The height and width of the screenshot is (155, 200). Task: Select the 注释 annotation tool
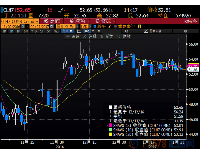[90, 36]
